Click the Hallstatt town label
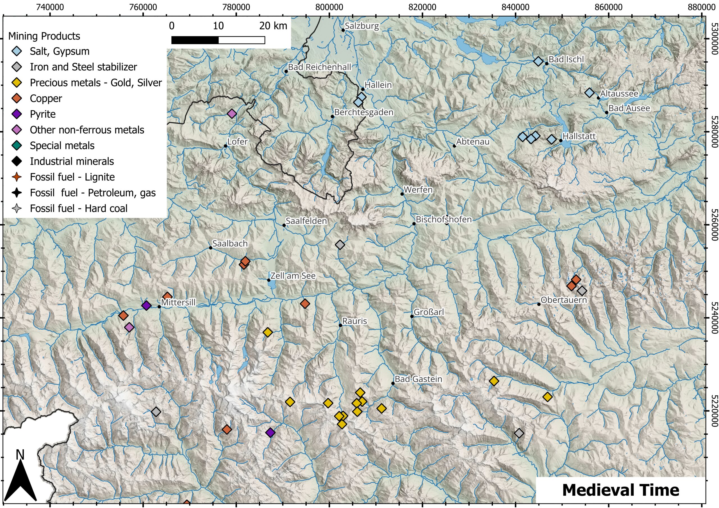Image resolution: width=719 pixels, height=508 pixels. coord(579,136)
